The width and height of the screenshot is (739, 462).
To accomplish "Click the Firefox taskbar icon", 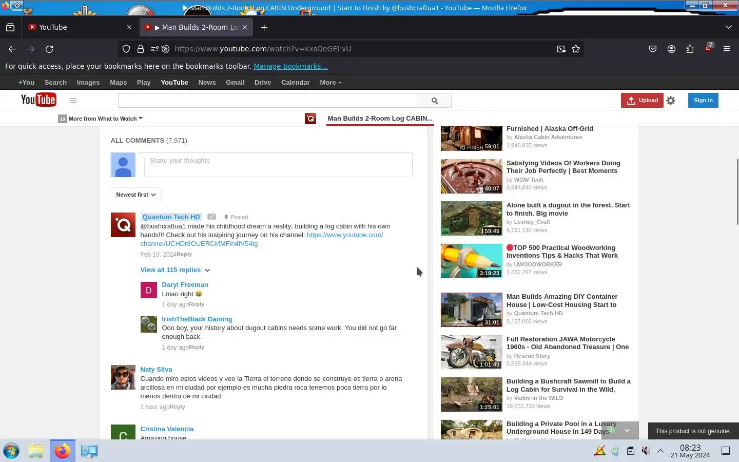I will click(x=63, y=451).
